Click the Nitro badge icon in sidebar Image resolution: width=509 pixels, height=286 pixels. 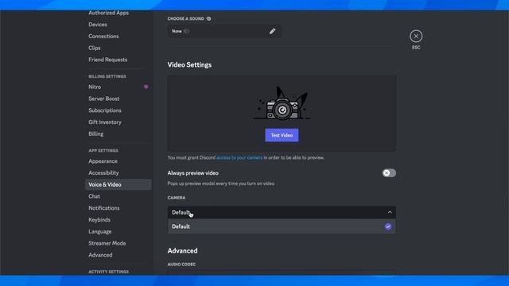tap(146, 87)
